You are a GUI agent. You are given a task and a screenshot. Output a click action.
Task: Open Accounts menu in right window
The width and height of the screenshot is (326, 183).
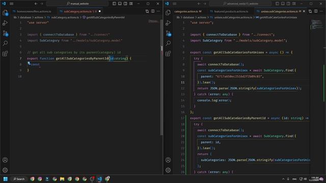click(168, 160)
